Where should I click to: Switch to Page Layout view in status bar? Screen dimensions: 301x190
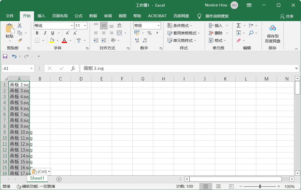tap(218, 186)
